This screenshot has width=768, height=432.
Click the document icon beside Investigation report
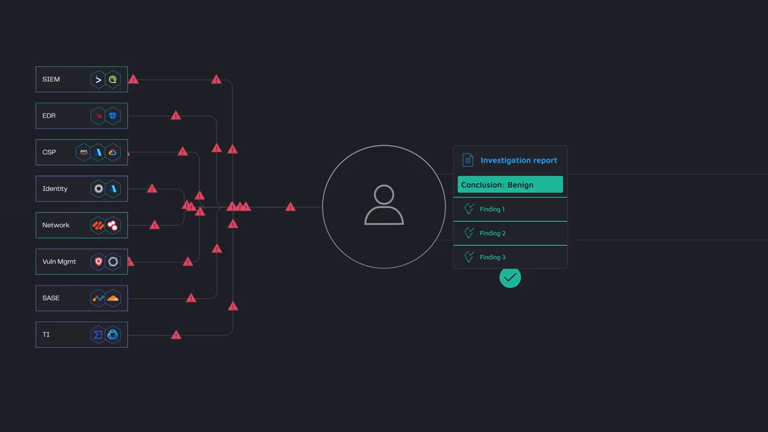[467, 160]
